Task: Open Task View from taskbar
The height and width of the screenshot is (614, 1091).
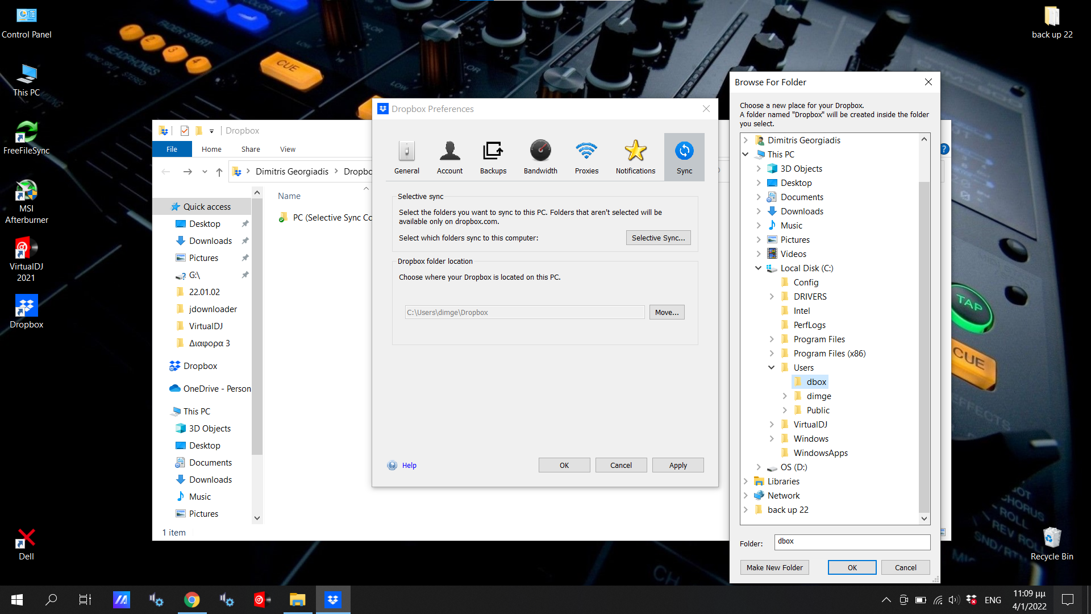Action: point(85,600)
